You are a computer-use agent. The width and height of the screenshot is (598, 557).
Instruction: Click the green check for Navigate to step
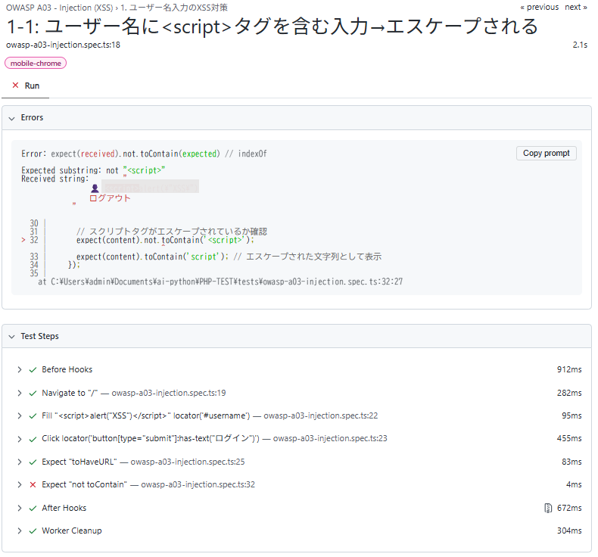coord(33,393)
